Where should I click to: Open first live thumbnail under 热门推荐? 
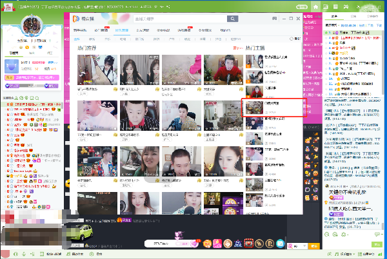[95, 71]
